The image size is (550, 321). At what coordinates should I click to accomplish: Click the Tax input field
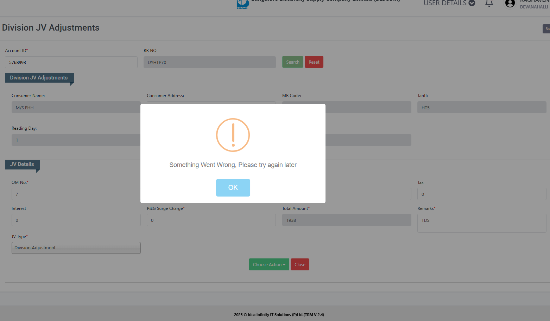point(482,194)
